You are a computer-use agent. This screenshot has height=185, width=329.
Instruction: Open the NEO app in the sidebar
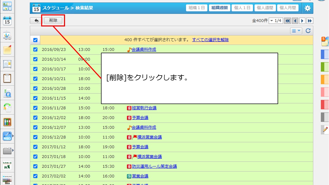[x=7, y=136]
